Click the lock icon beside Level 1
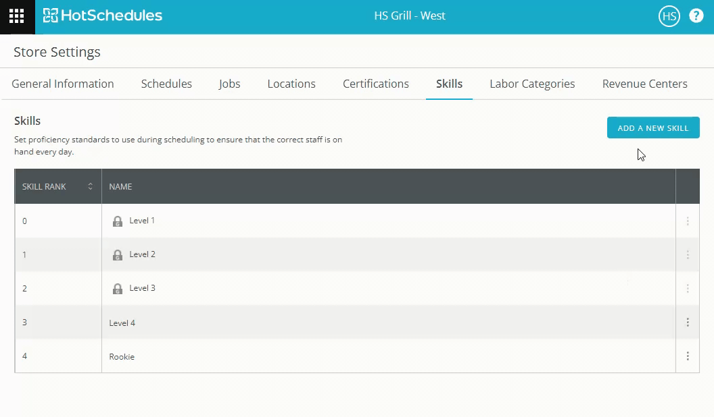 [118, 221]
